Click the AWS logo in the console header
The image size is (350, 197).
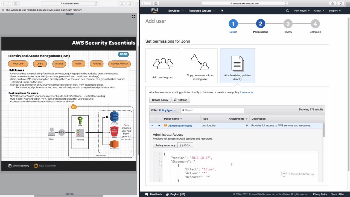click(x=154, y=10)
